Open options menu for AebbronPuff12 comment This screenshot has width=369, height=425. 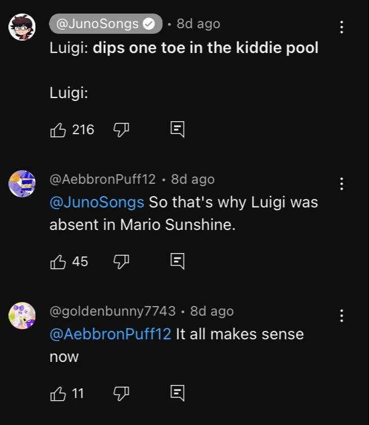(x=341, y=184)
